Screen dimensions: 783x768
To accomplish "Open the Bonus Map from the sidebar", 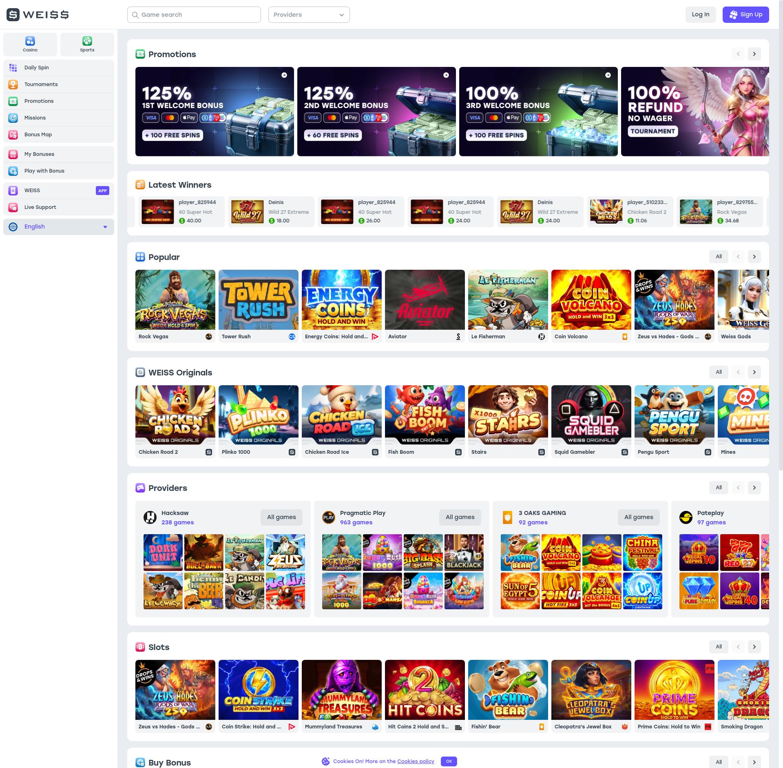I will 13,134.
